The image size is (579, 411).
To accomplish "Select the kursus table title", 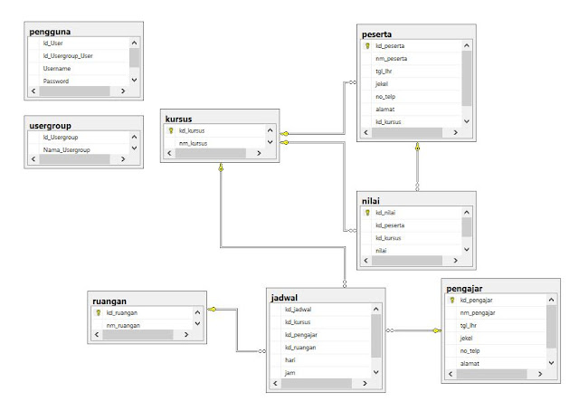I will (x=179, y=119).
